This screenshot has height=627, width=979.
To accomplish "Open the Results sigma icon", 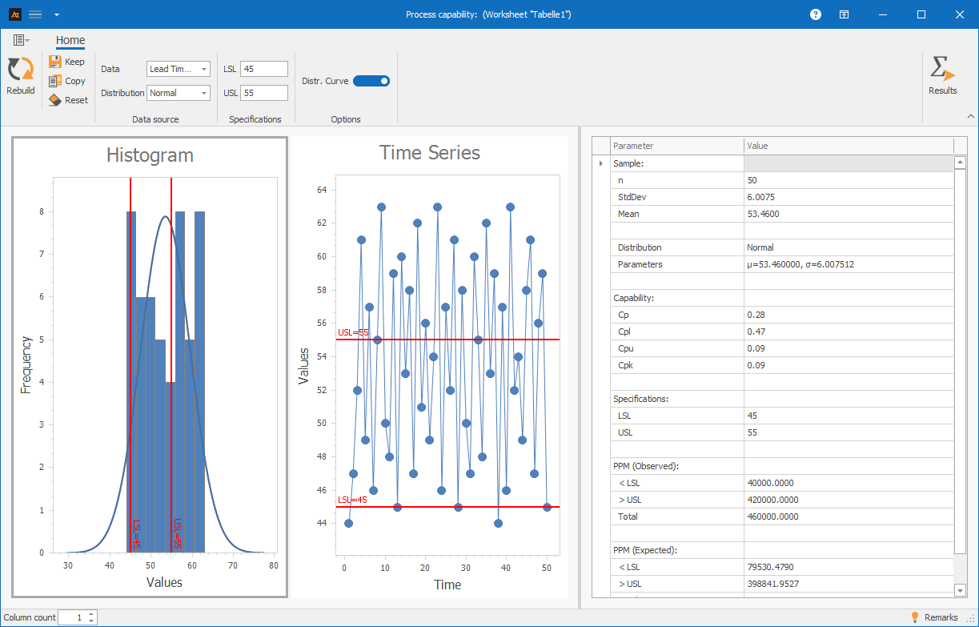I will 942,70.
